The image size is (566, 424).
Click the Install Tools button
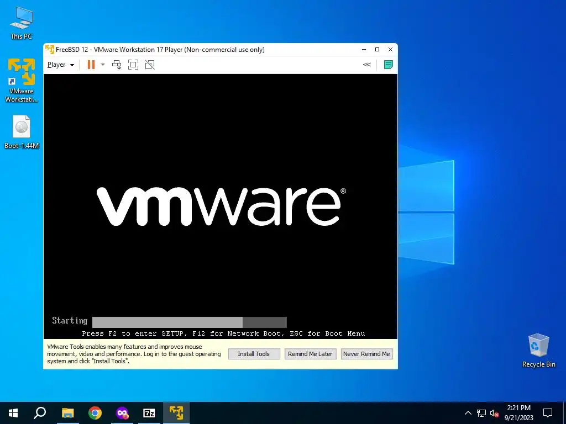pyautogui.click(x=254, y=354)
